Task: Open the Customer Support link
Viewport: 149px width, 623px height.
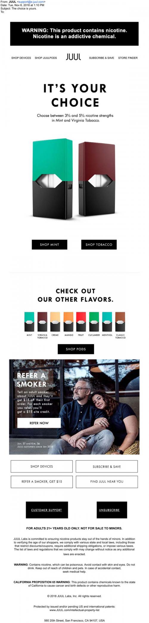Action: (x=46, y=510)
